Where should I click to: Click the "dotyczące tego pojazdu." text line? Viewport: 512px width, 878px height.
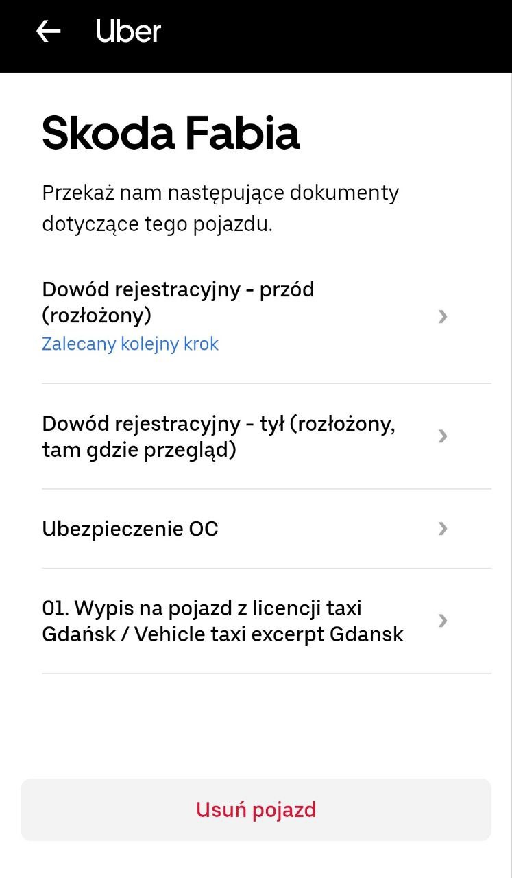pyautogui.click(x=158, y=224)
